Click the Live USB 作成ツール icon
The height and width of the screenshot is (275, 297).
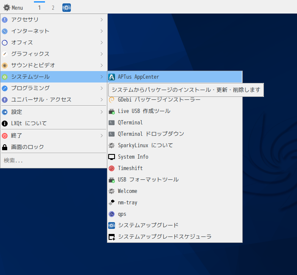point(112,111)
